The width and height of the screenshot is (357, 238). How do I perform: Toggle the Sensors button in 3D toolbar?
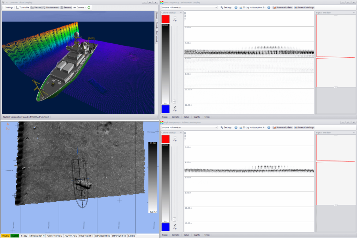tap(66, 8)
